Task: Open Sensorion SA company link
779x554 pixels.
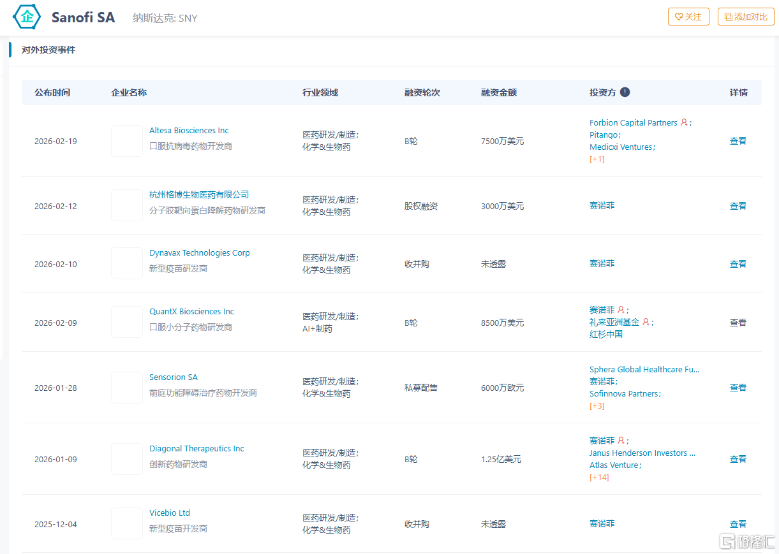Action: point(174,377)
